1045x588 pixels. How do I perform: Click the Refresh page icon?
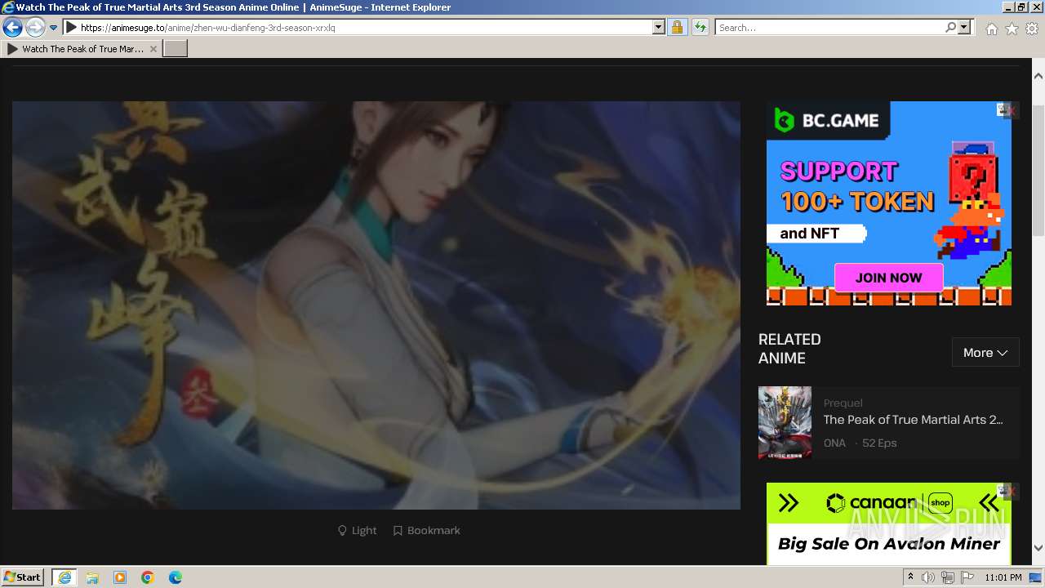coord(700,27)
